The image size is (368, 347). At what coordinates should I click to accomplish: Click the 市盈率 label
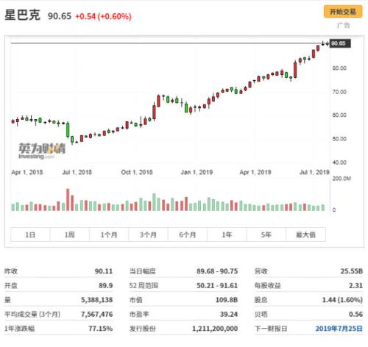[139, 314]
